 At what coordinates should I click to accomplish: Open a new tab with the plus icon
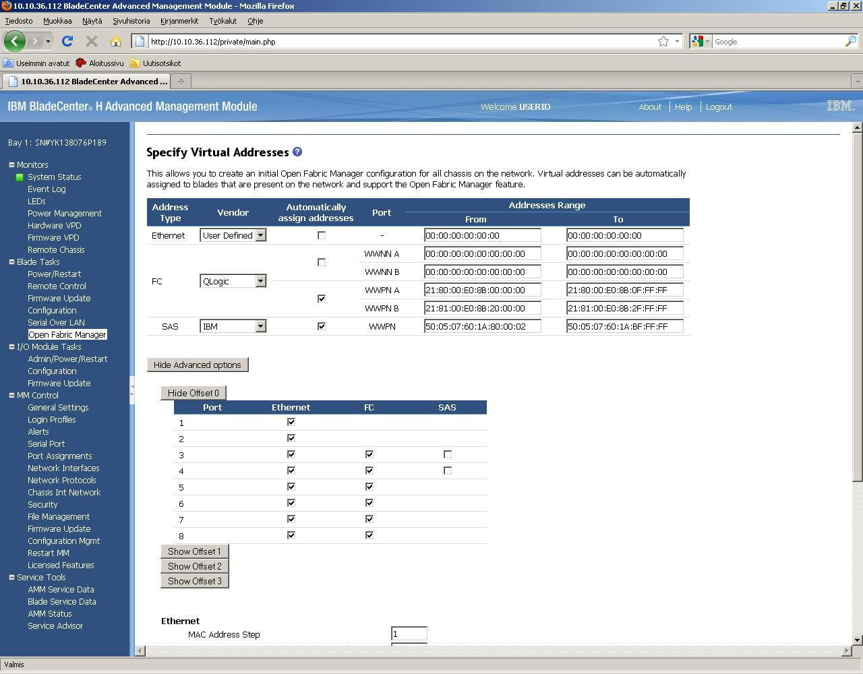coord(181,81)
